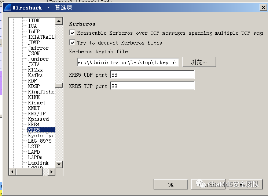268x196 pixels.
Task: Click the 浏览 browse button
Action: point(199,62)
